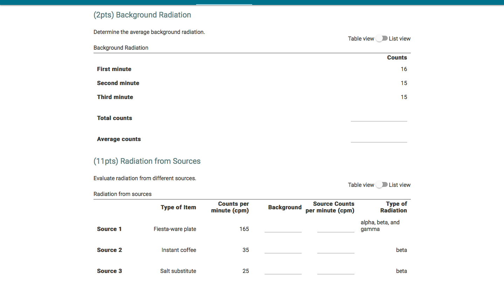Click the 35 cpm value
The width and height of the screenshot is (504, 281).
(246, 250)
